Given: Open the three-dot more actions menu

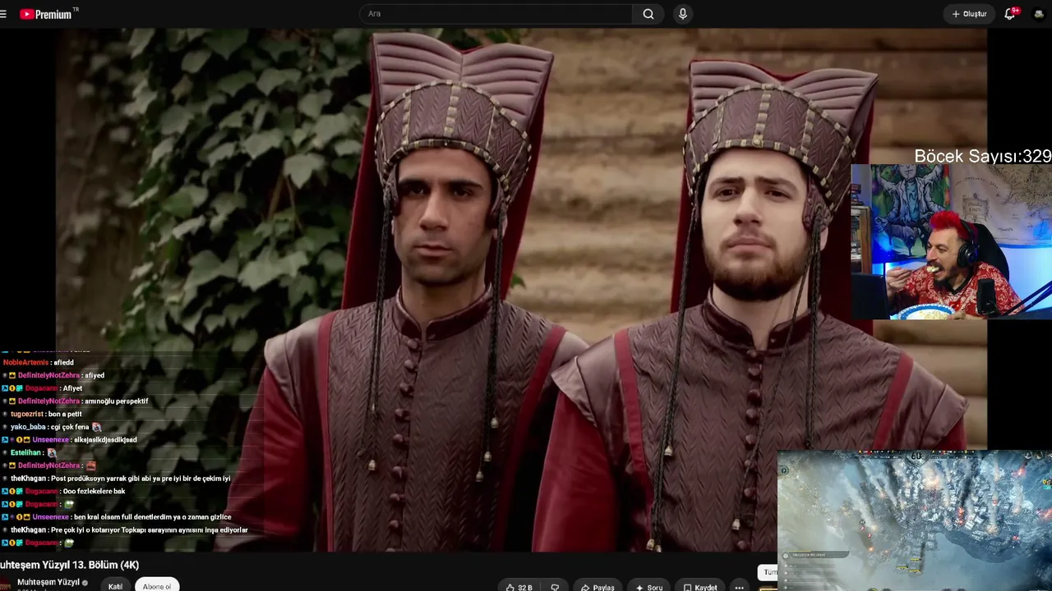Looking at the screenshot, I should [740, 588].
